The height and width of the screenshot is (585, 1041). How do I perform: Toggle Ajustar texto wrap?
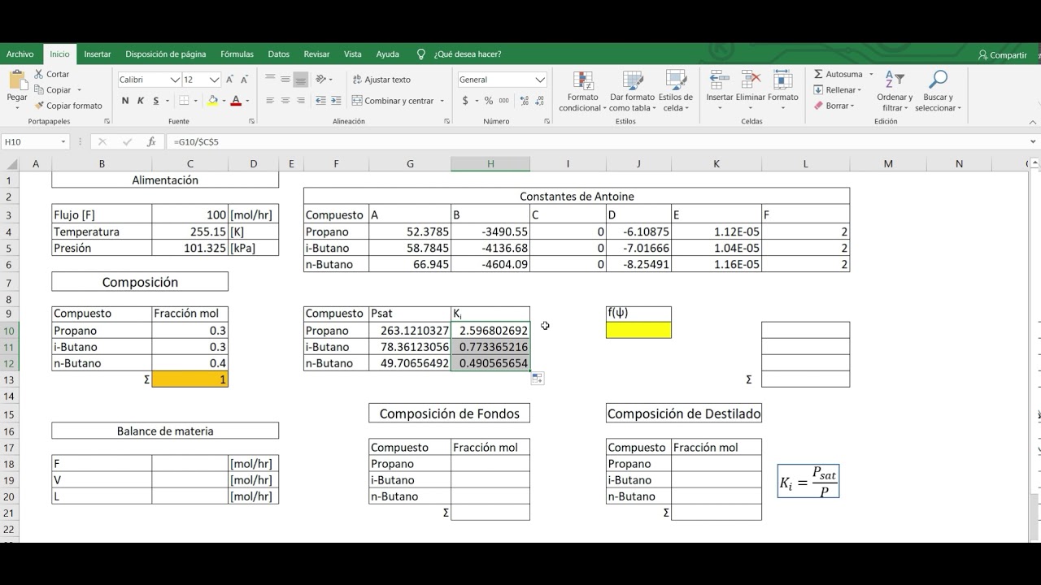381,80
